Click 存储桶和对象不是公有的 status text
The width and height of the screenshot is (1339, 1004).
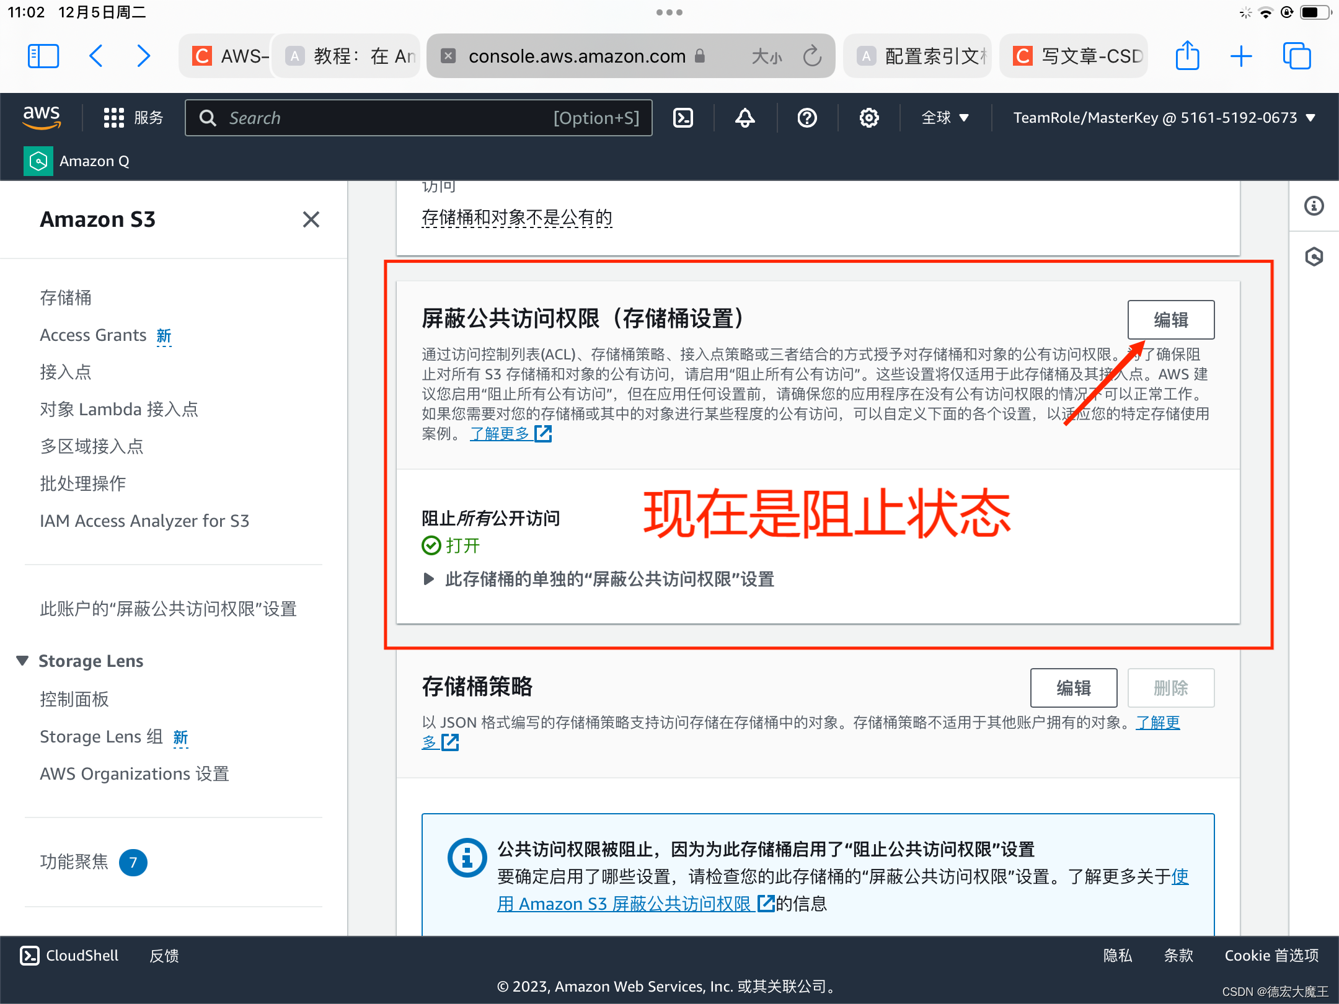coord(517,218)
